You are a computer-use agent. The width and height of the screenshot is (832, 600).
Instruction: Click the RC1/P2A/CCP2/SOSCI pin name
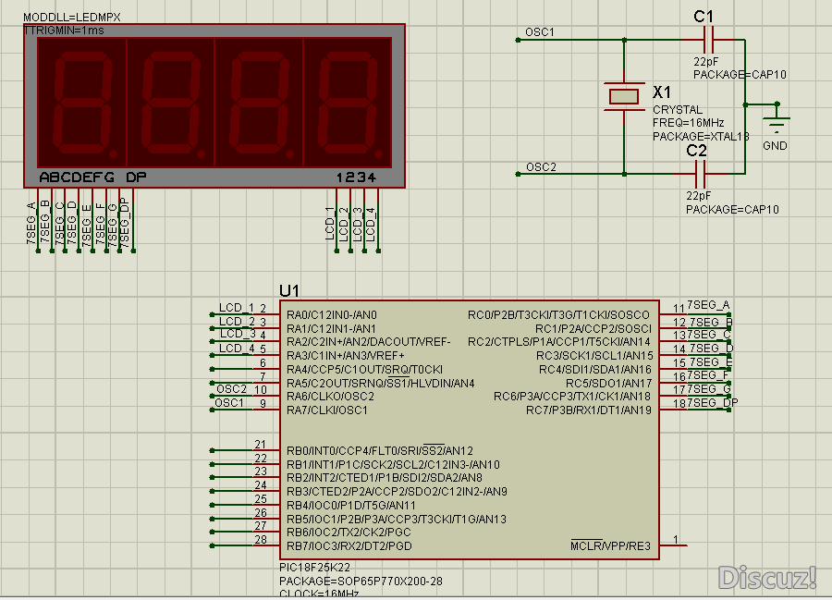pos(593,329)
